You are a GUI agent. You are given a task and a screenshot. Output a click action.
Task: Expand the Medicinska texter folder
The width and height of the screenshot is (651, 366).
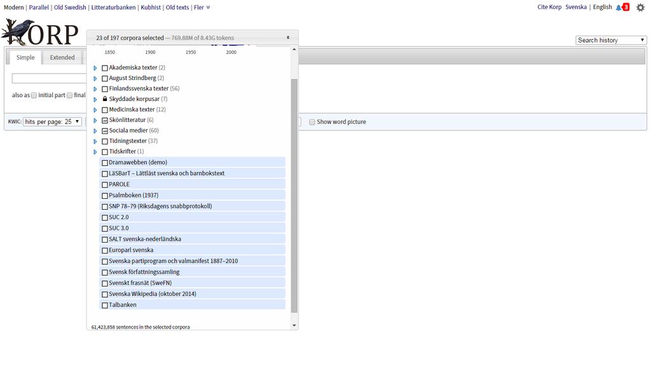(x=95, y=110)
